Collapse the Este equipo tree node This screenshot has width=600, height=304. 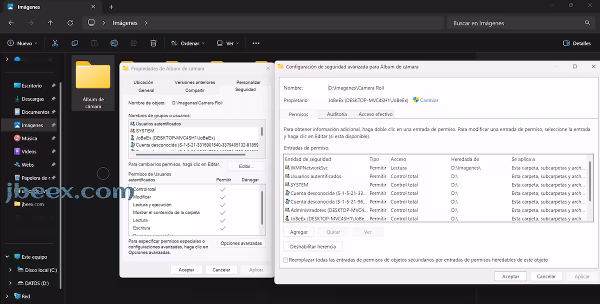point(7,257)
